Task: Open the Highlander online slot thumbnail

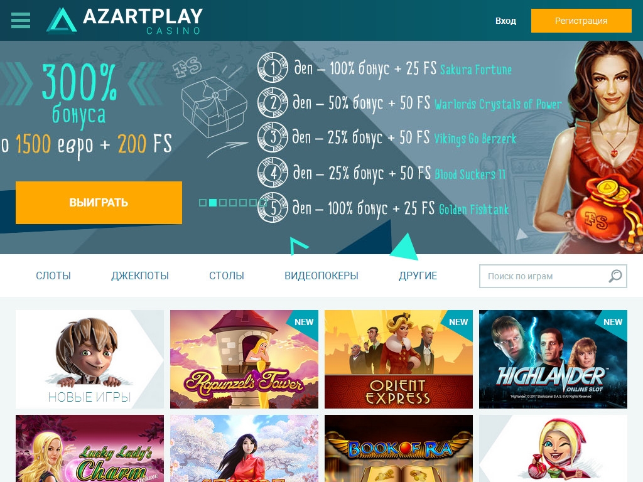Action: (x=553, y=359)
